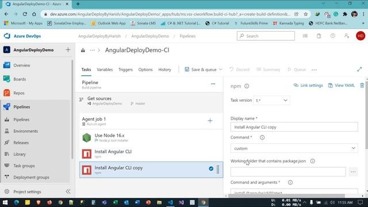Open Project settings

(27, 191)
